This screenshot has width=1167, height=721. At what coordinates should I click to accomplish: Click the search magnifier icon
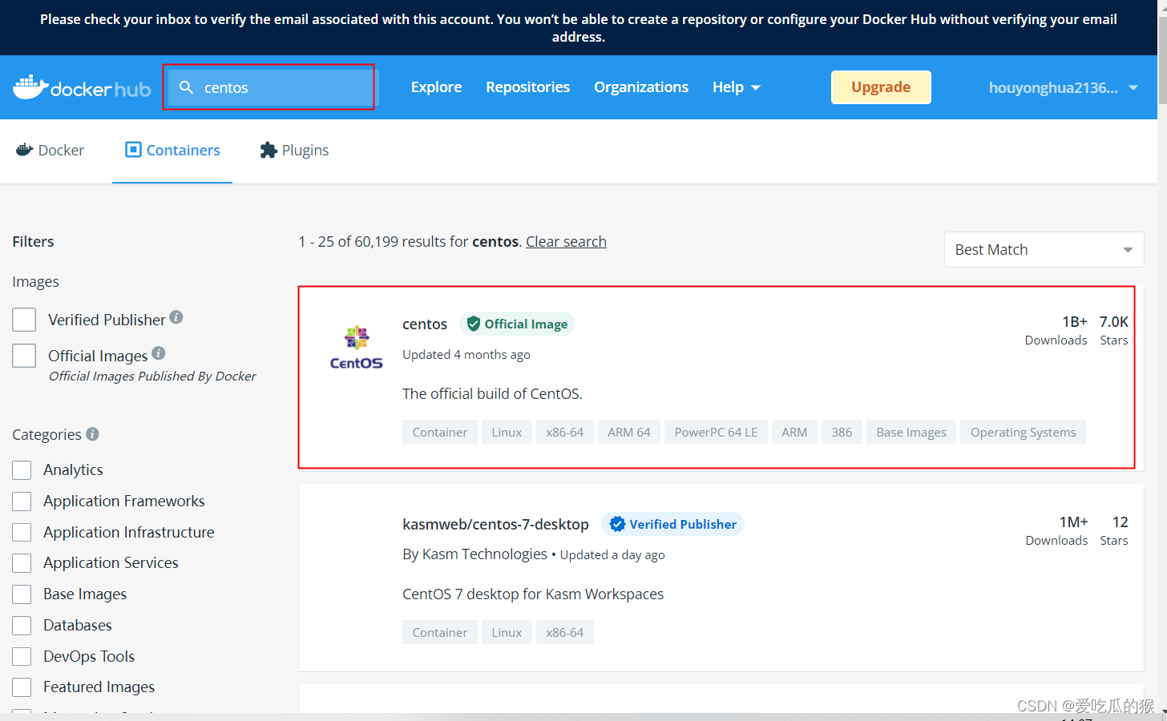pyautogui.click(x=186, y=87)
